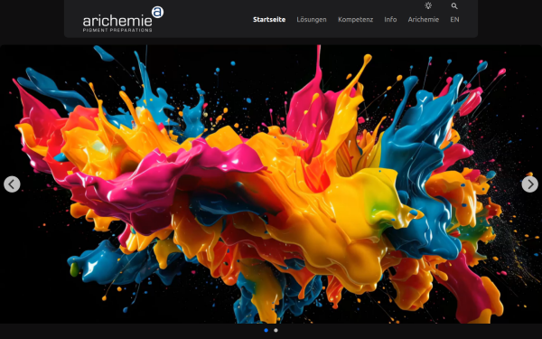
Task: Select first slider dot indicator
Action: pyautogui.click(x=266, y=330)
